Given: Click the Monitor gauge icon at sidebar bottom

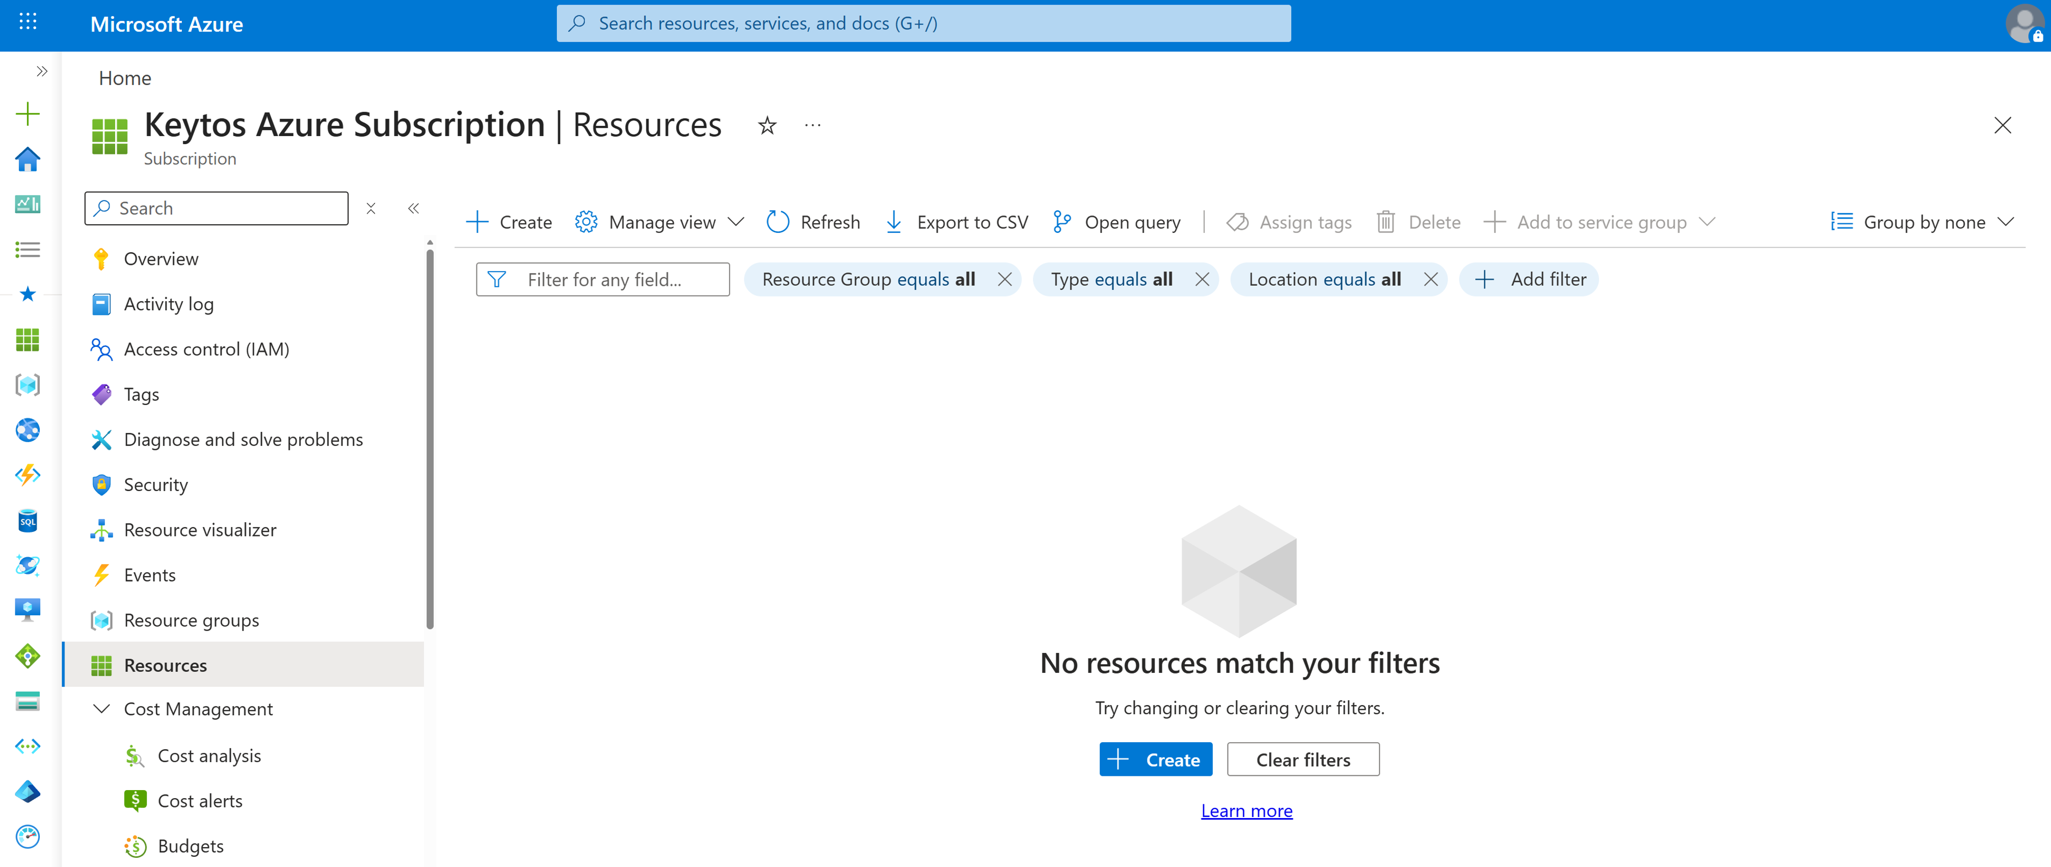Looking at the screenshot, I should click(x=28, y=837).
